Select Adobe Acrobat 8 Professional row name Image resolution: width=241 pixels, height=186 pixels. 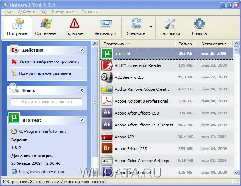click(141, 101)
